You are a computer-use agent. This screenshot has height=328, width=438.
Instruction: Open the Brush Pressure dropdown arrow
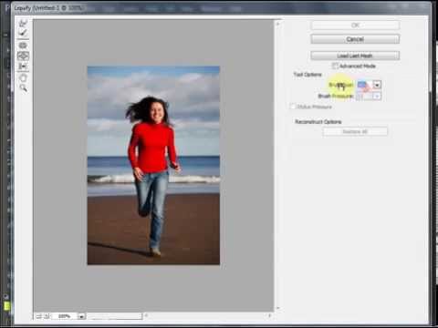[377, 97]
